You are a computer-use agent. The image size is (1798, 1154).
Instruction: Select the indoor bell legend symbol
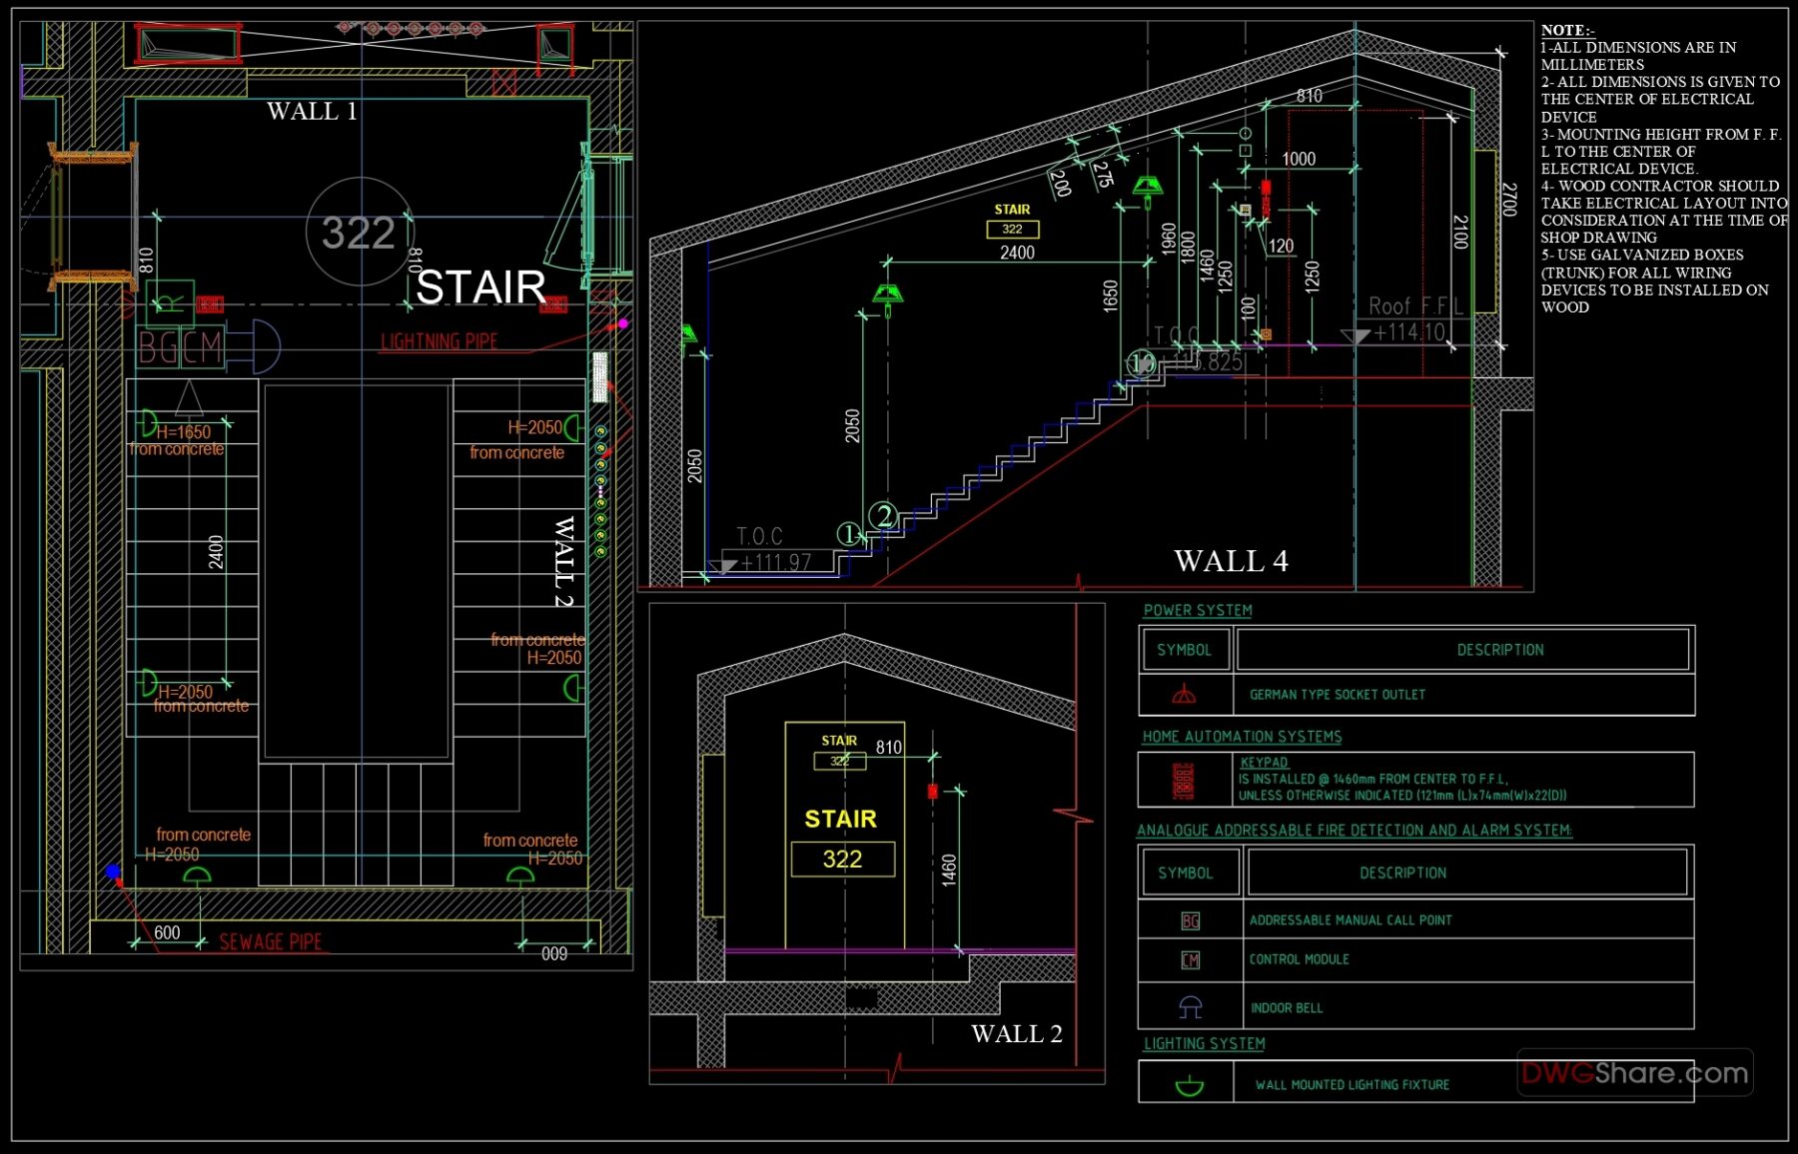1190,1006
